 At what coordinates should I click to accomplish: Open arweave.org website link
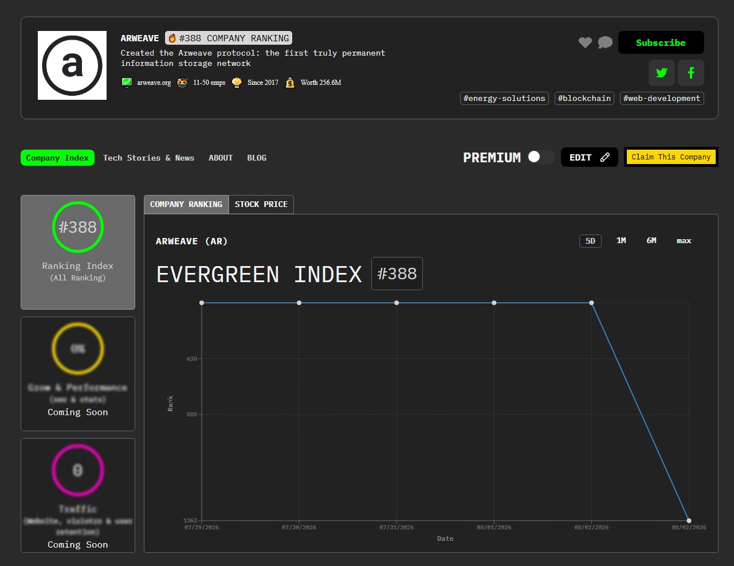click(154, 83)
